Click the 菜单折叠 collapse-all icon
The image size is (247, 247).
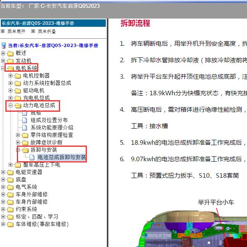pyautogui.click(x=33, y=31)
